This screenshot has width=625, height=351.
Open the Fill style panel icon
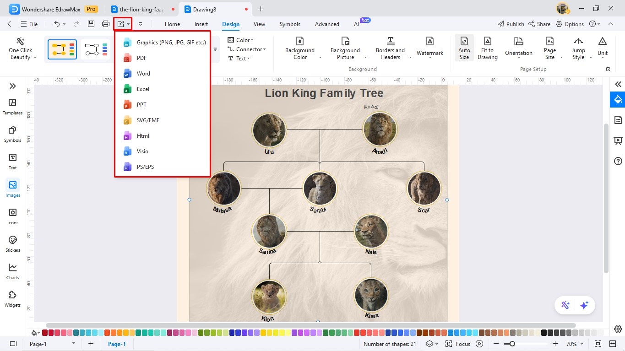click(618, 99)
